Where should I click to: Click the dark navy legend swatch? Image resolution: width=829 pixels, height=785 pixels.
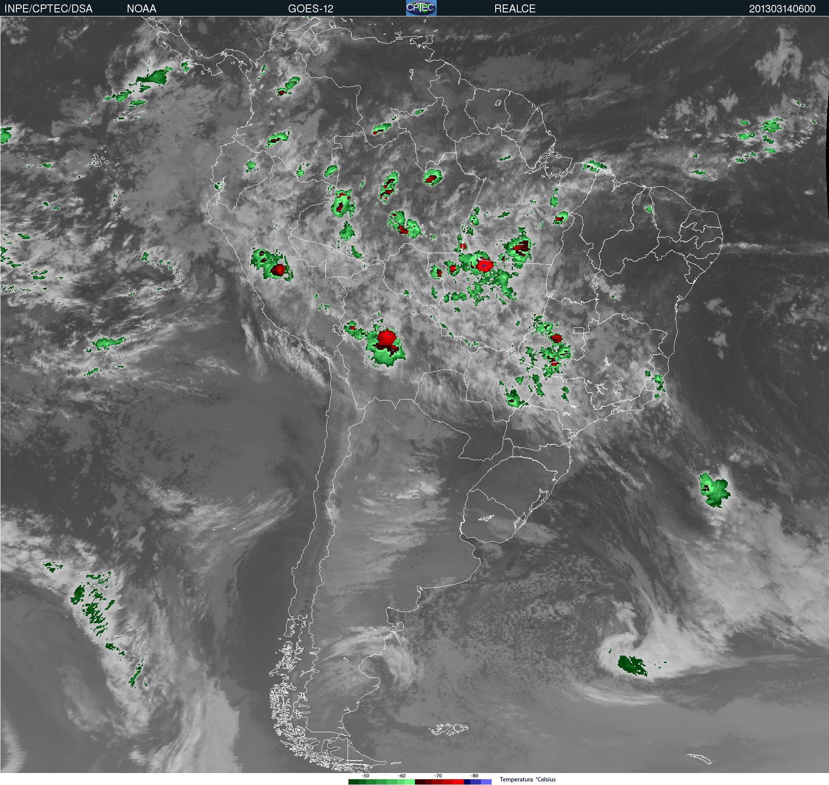click(x=467, y=782)
